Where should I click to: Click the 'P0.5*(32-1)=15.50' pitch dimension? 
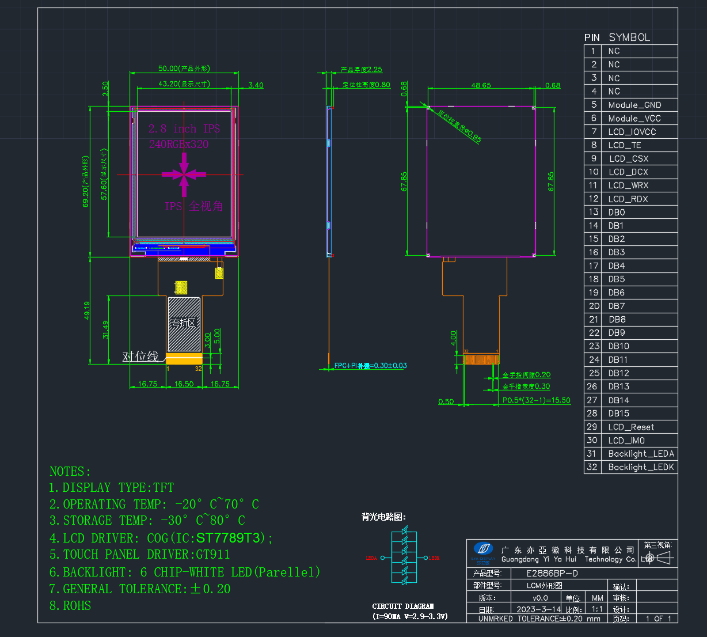(536, 400)
